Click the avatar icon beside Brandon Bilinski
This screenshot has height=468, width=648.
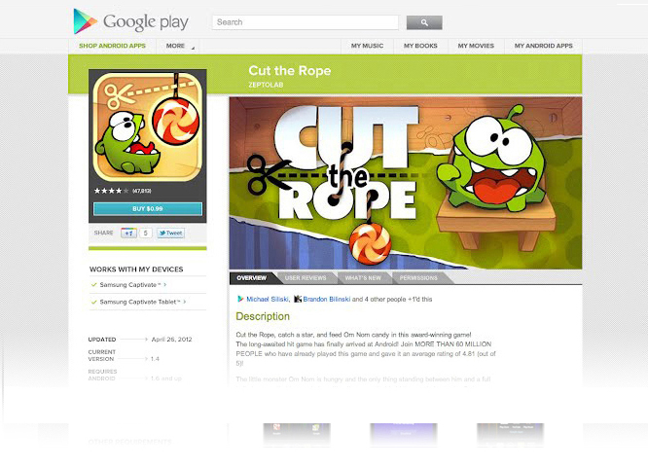(297, 299)
